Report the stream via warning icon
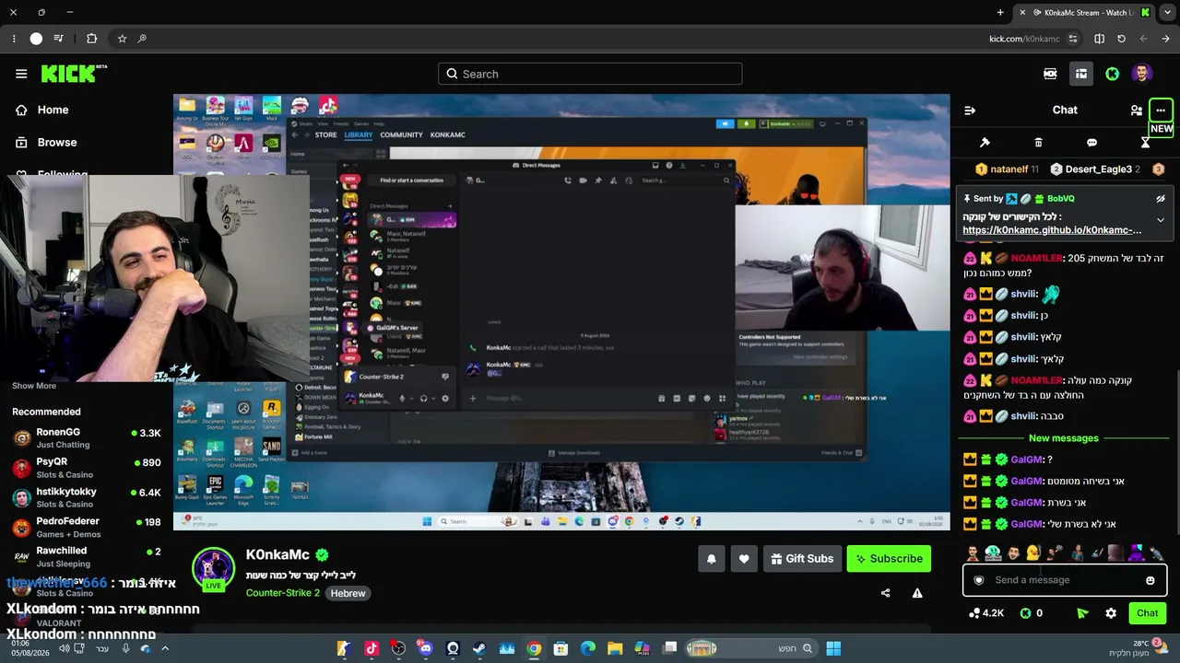Screen dimensions: 1180x663 pyautogui.click(x=917, y=593)
